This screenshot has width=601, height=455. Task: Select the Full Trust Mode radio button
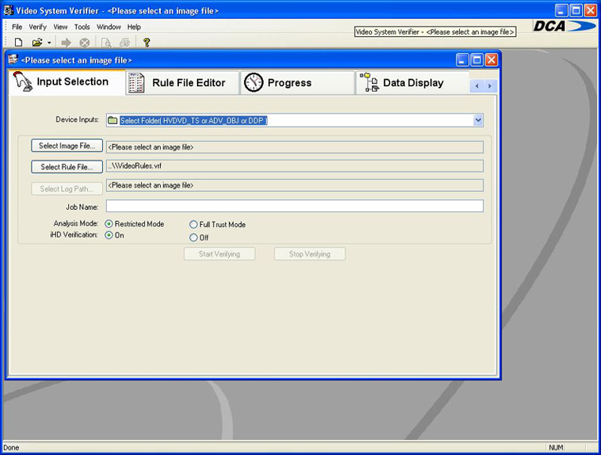[194, 224]
